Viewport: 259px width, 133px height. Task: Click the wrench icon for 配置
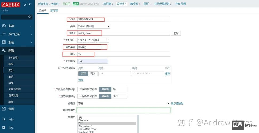pyautogui.click(x=4, y=51)
